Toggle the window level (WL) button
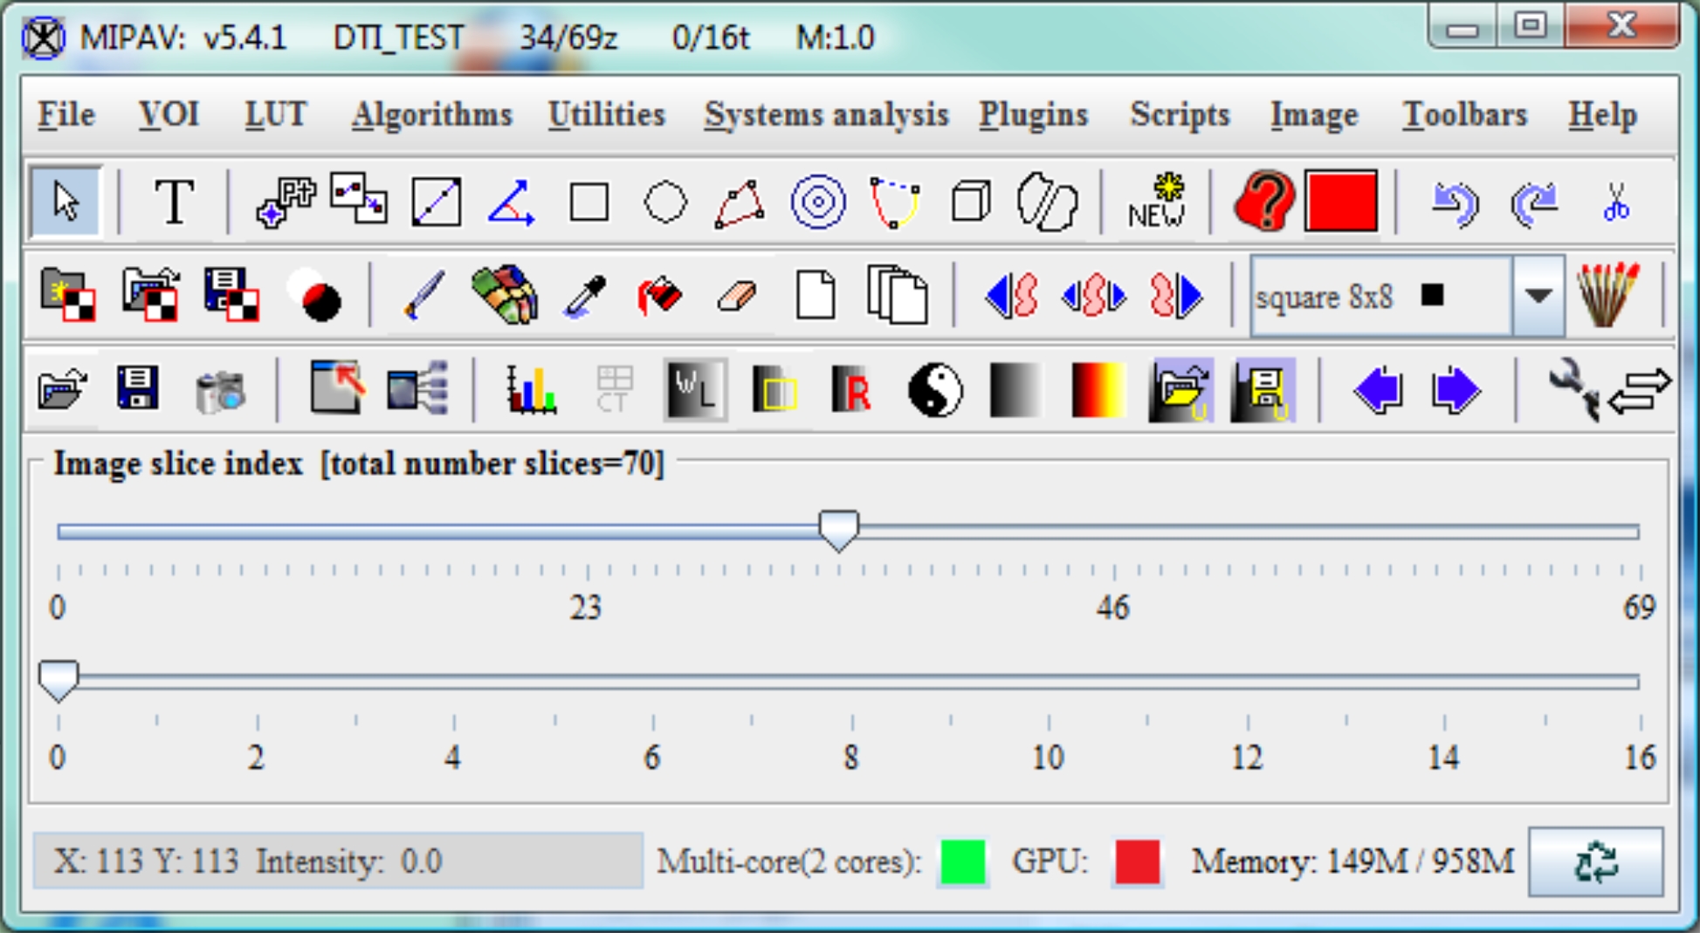 695,389
